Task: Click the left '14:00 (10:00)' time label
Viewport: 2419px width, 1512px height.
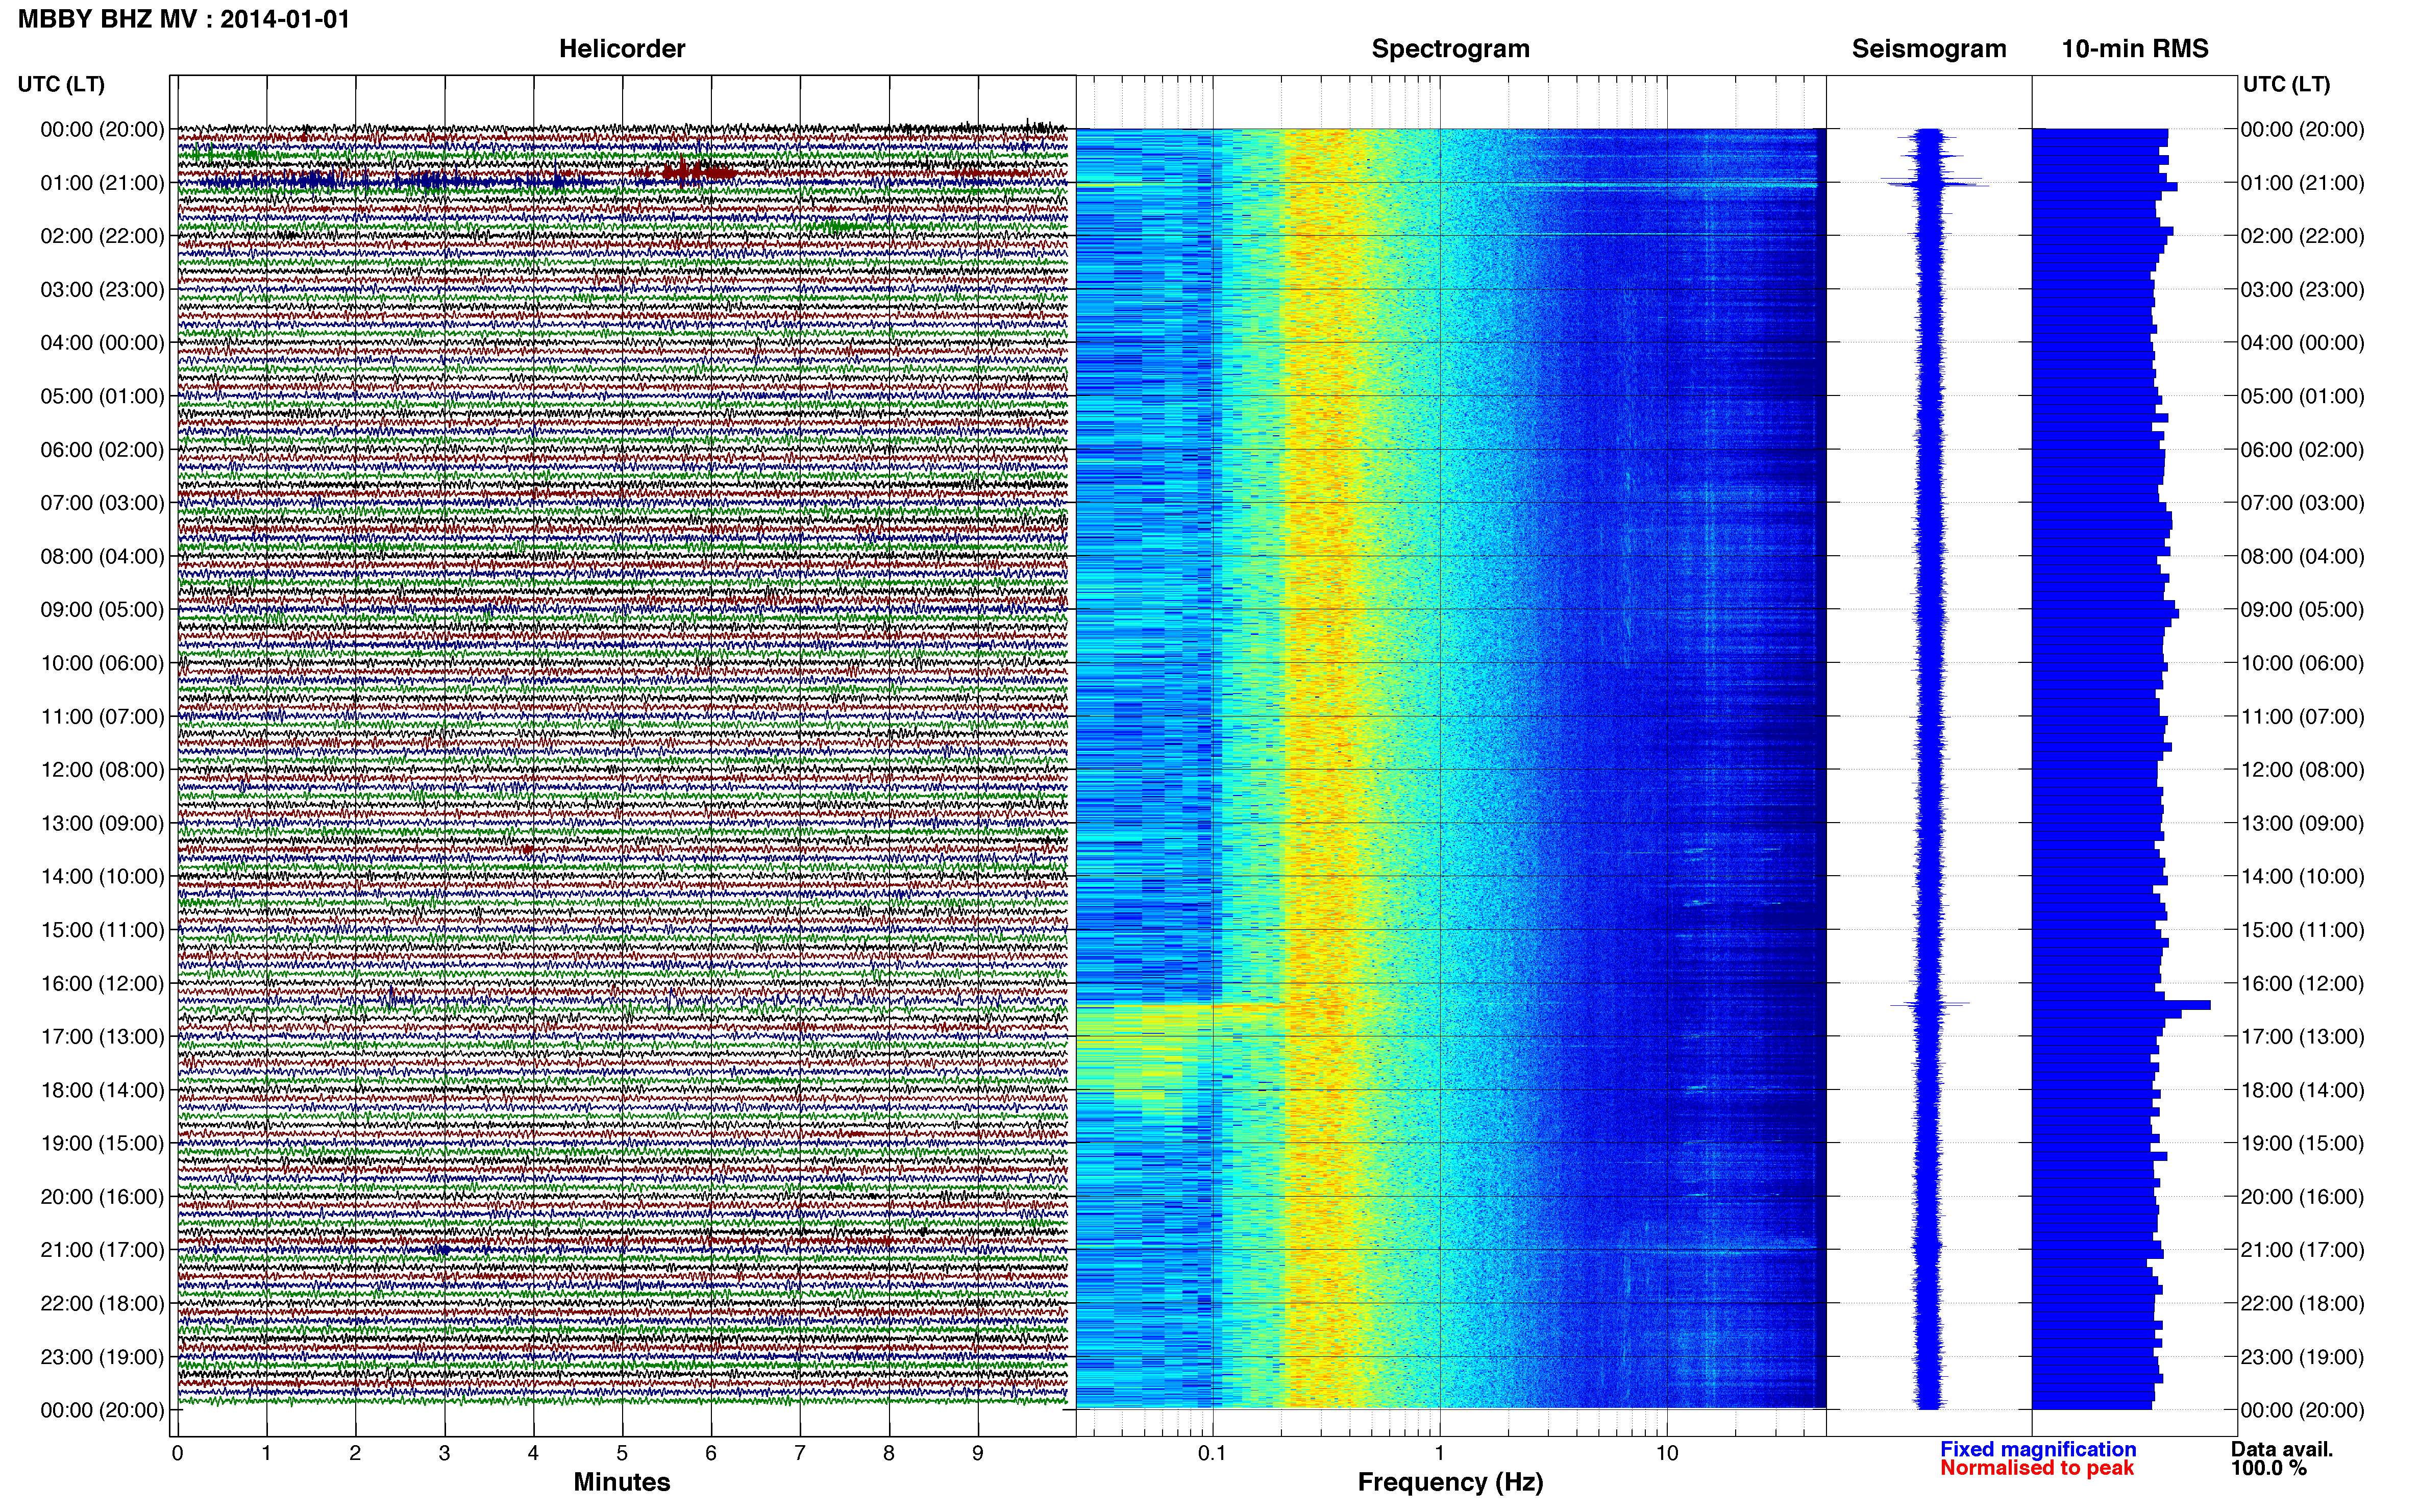Action: point(102,877)
